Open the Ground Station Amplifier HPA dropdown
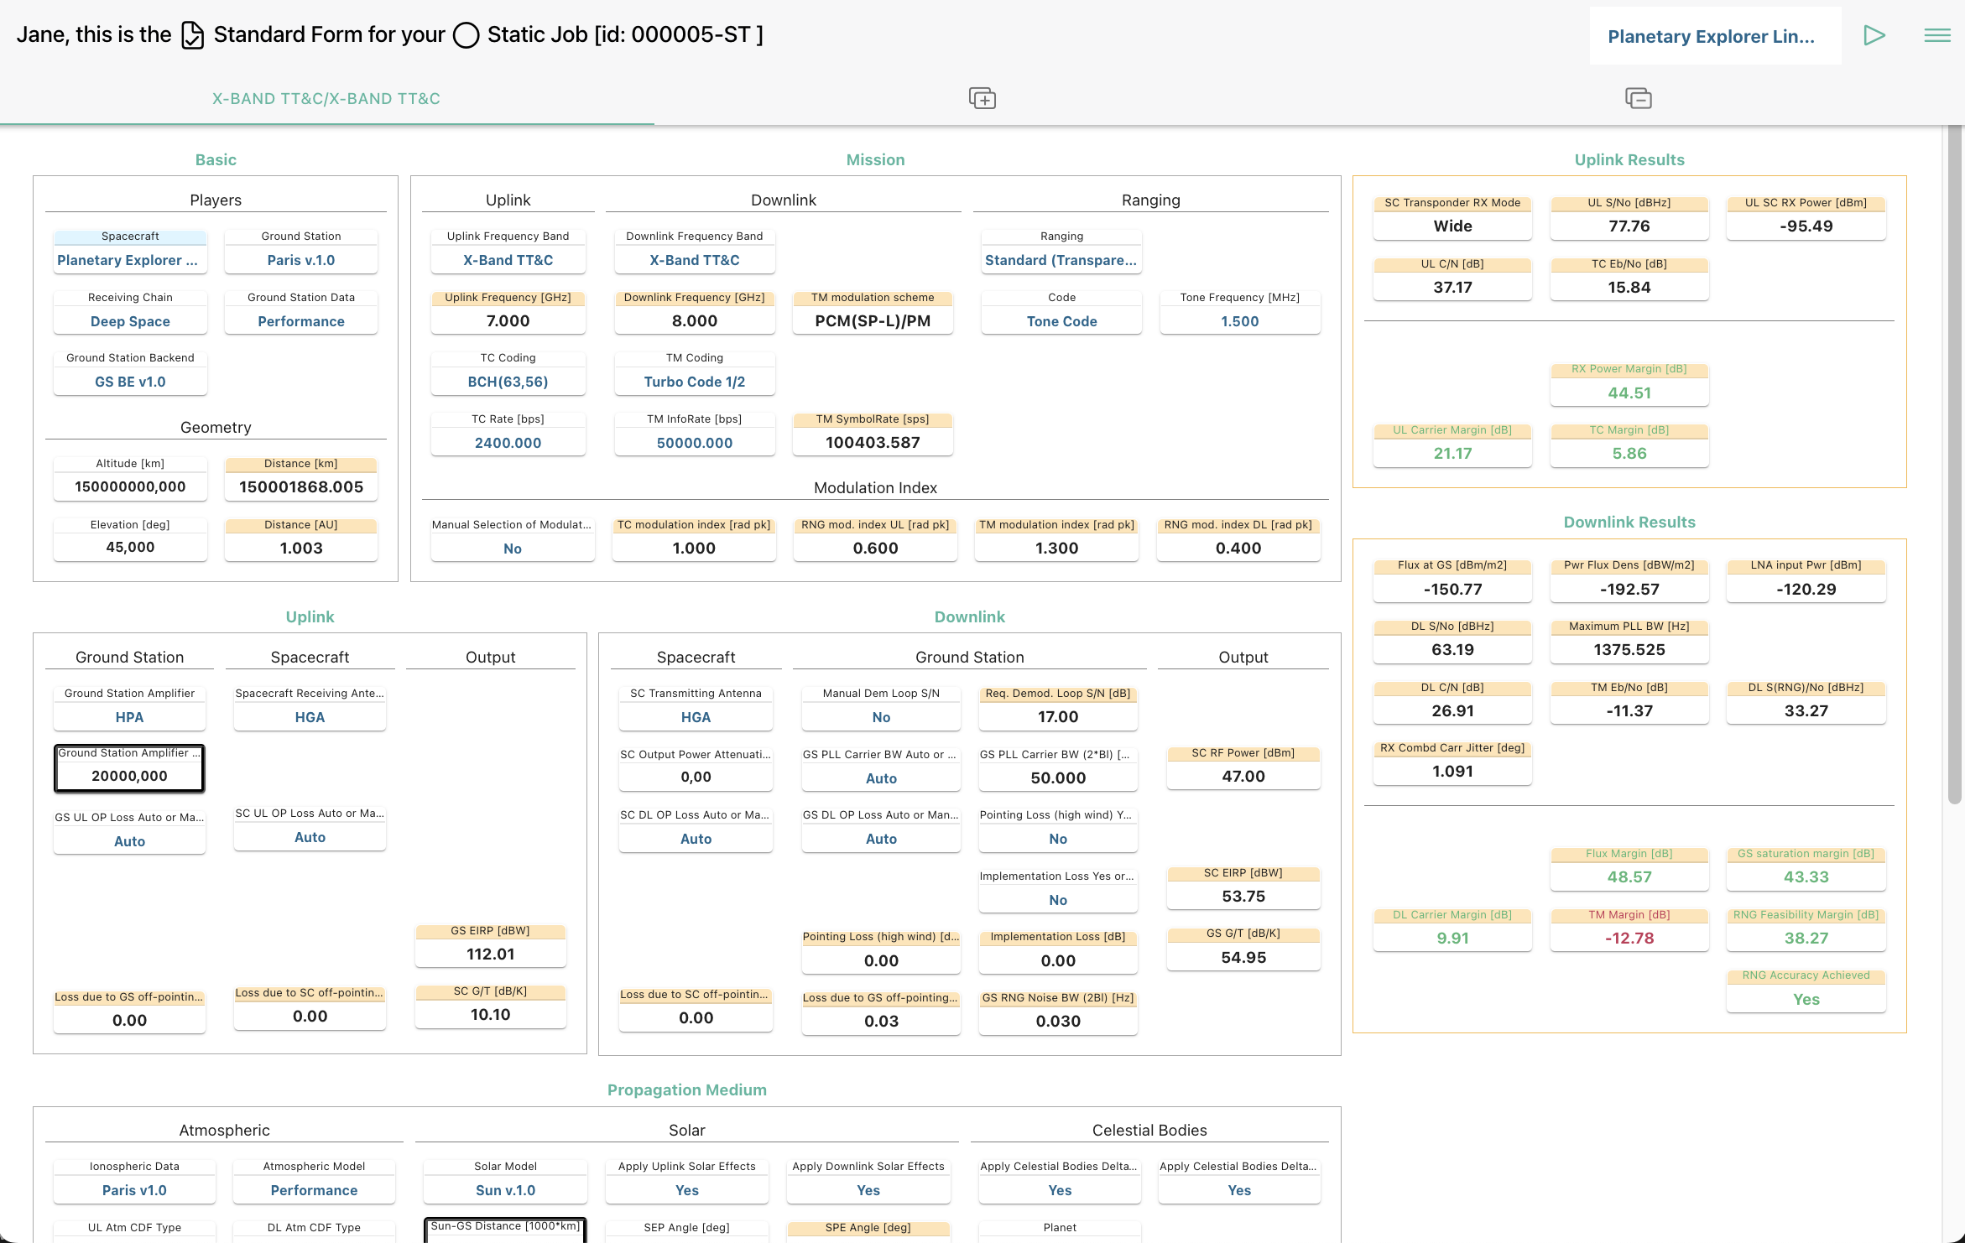The image size is (1965, 1243). click(x=129, y=717)
